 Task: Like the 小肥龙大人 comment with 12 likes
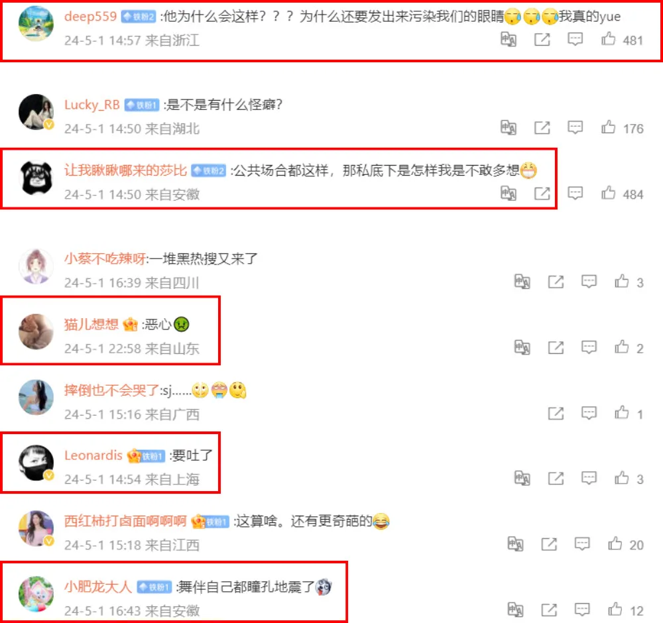point(615,610)
